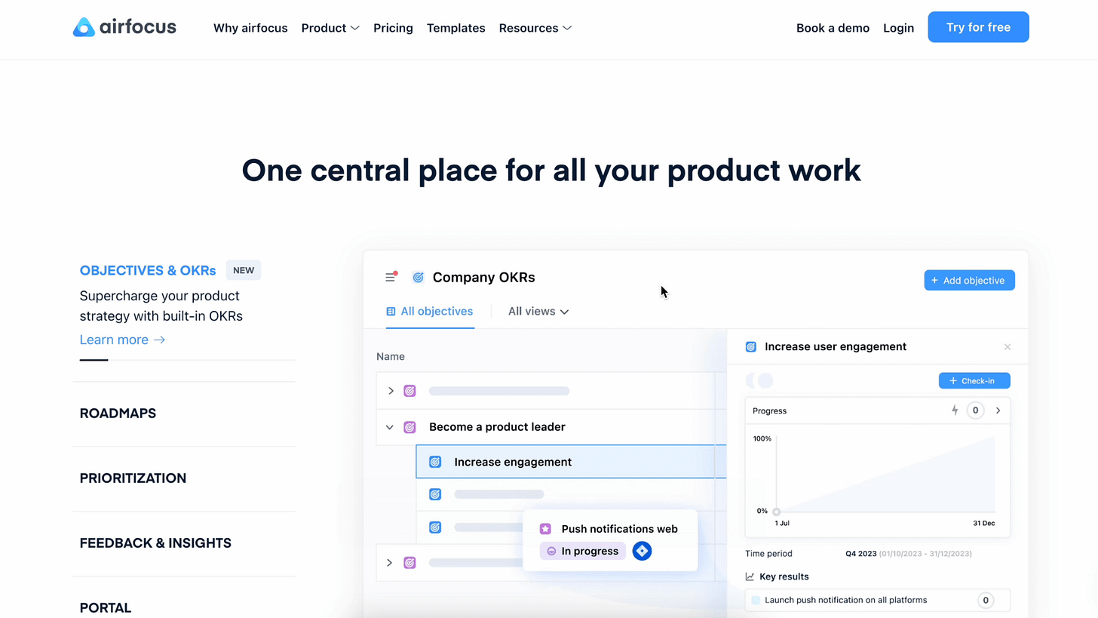1098x618 pixels.
Task: Click the Jira diamond icon on the card
Action: point(642,551)
